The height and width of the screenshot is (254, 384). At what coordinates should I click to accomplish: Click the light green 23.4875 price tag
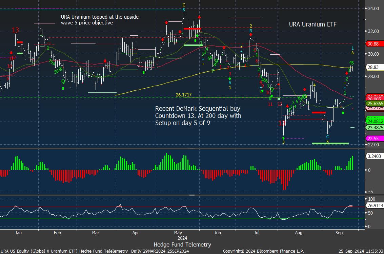pyautogui.click(x=375, y=127)
